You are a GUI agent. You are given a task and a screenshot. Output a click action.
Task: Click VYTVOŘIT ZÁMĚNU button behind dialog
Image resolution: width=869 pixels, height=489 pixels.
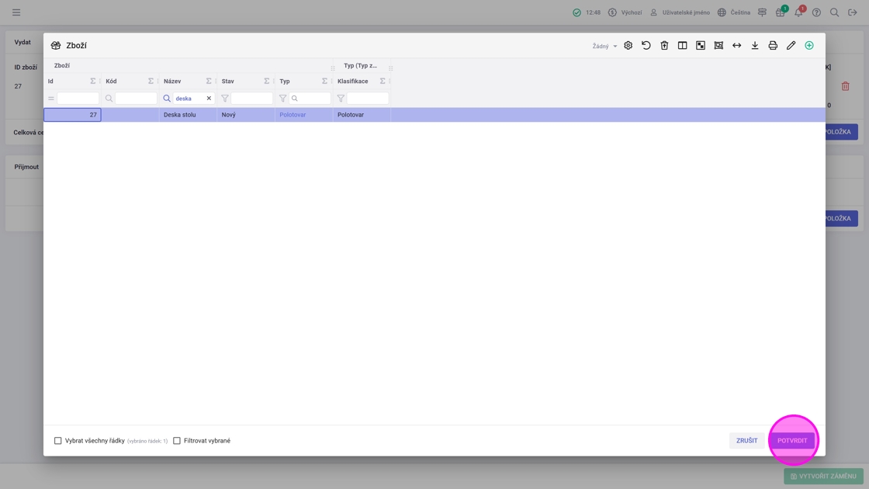click(x=823, y=477)
